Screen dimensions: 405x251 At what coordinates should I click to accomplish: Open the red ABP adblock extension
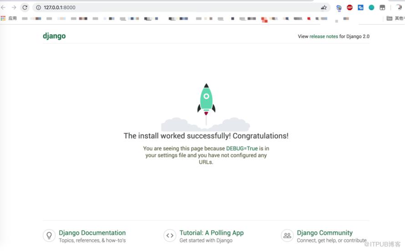tap(350, 7)
